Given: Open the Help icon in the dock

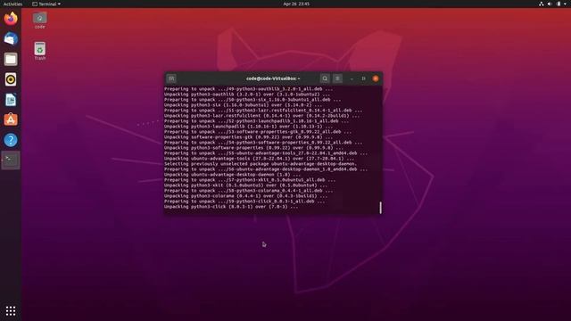Looking at the screenshot, I should pyautogui.click(x=11, y=140).
